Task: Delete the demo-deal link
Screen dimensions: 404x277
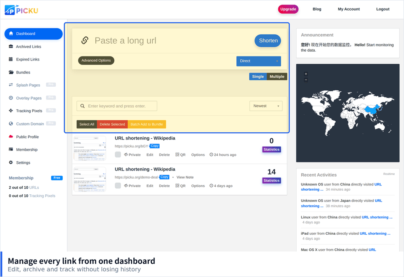Action: [164, 186]
